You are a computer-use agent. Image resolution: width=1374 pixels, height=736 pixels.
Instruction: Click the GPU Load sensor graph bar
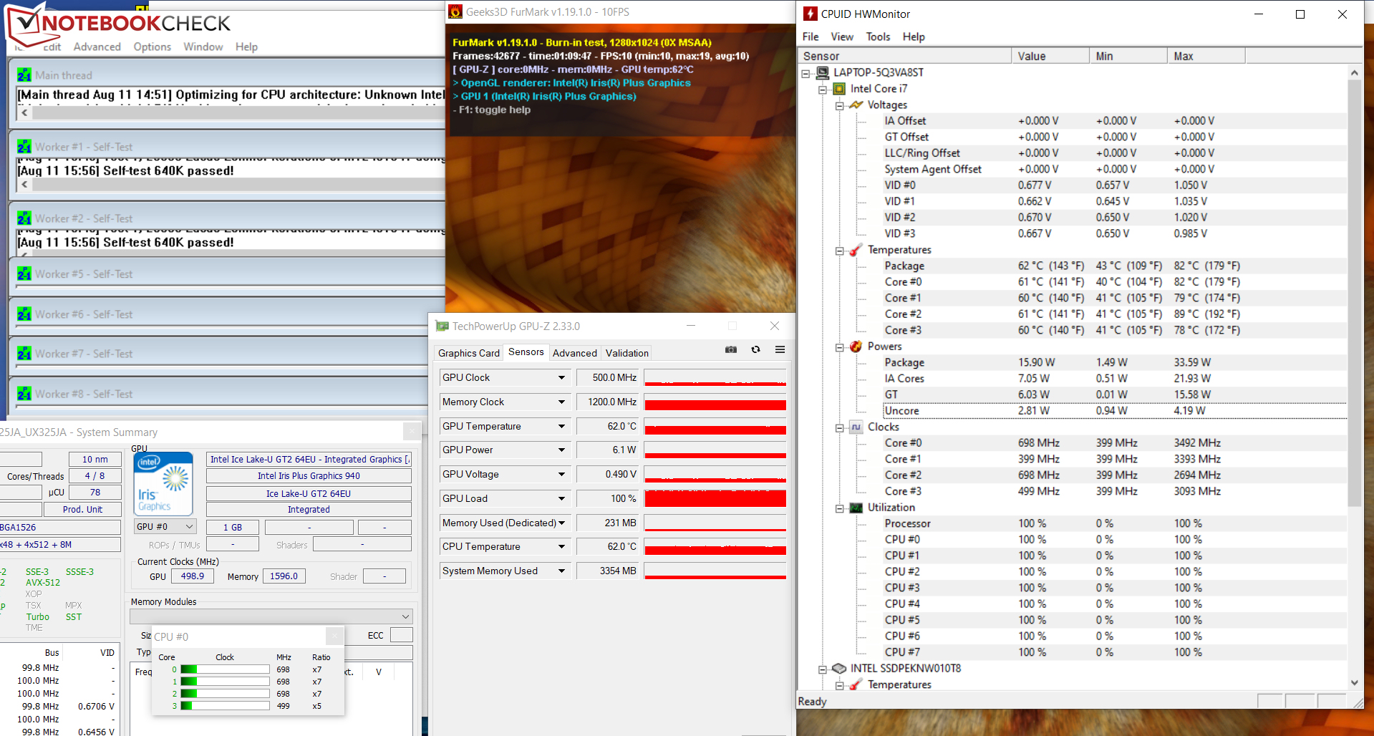(715, 498)
